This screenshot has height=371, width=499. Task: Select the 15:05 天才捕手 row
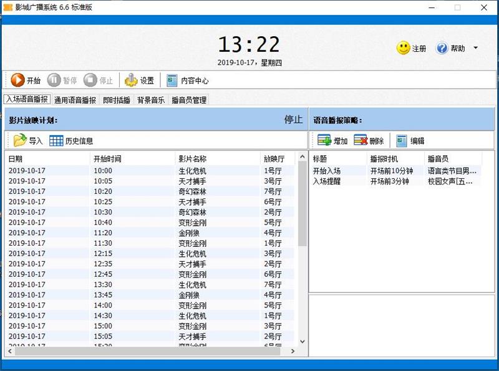tap(150, 336)
